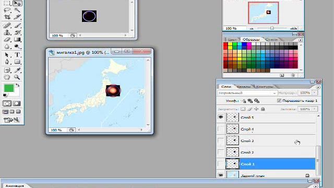This screenshot has width=334, height=188.
Task: Click the lock transparent pixels icon
Action: [x=243, y=109]
